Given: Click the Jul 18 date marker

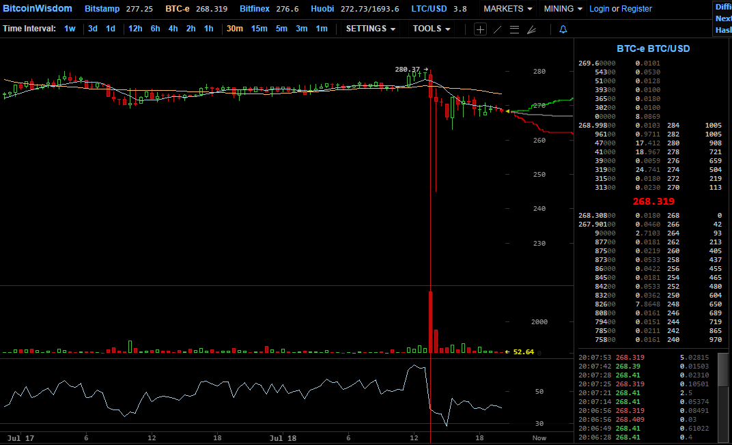Looking at the screenshot, I should [283, 438].
